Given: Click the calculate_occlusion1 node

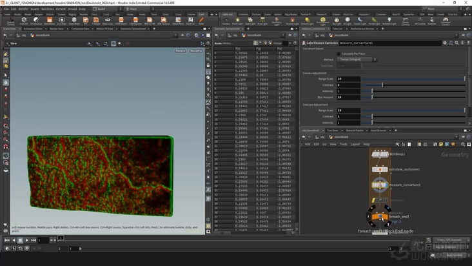Looking at the screenshot, I should click(380, 169).
